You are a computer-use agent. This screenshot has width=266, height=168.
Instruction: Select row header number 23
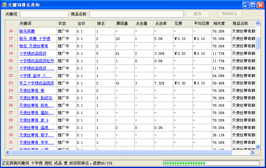(11, 83)
